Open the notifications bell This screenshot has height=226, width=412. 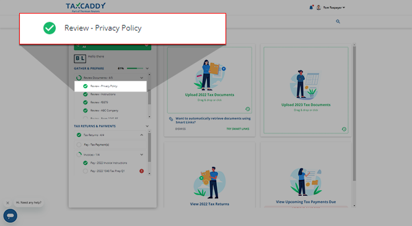(x=311, y=7)
